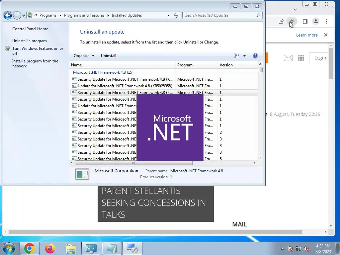Viewport: 340px width, 255px height.
Task: Click the browser page horizontal scrollbar
Action: pyautogui.click(x=155, y=232)
